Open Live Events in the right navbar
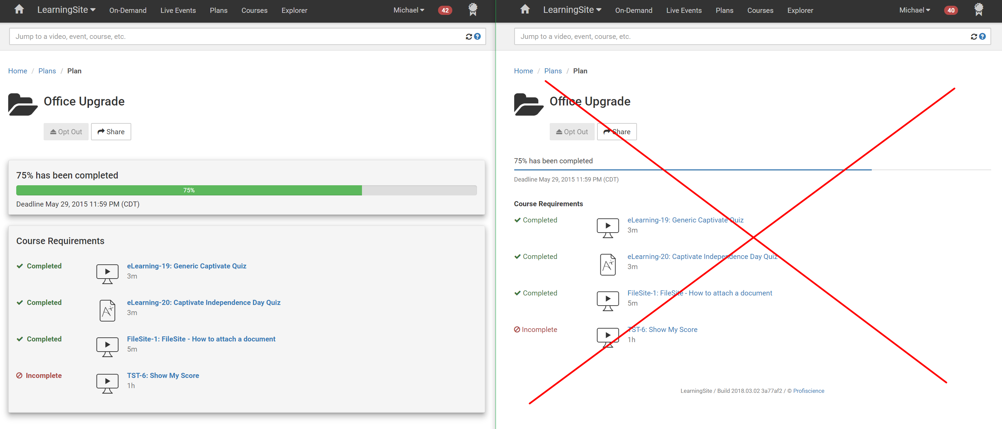The image size is (1002, 429). tap(684, 10)
